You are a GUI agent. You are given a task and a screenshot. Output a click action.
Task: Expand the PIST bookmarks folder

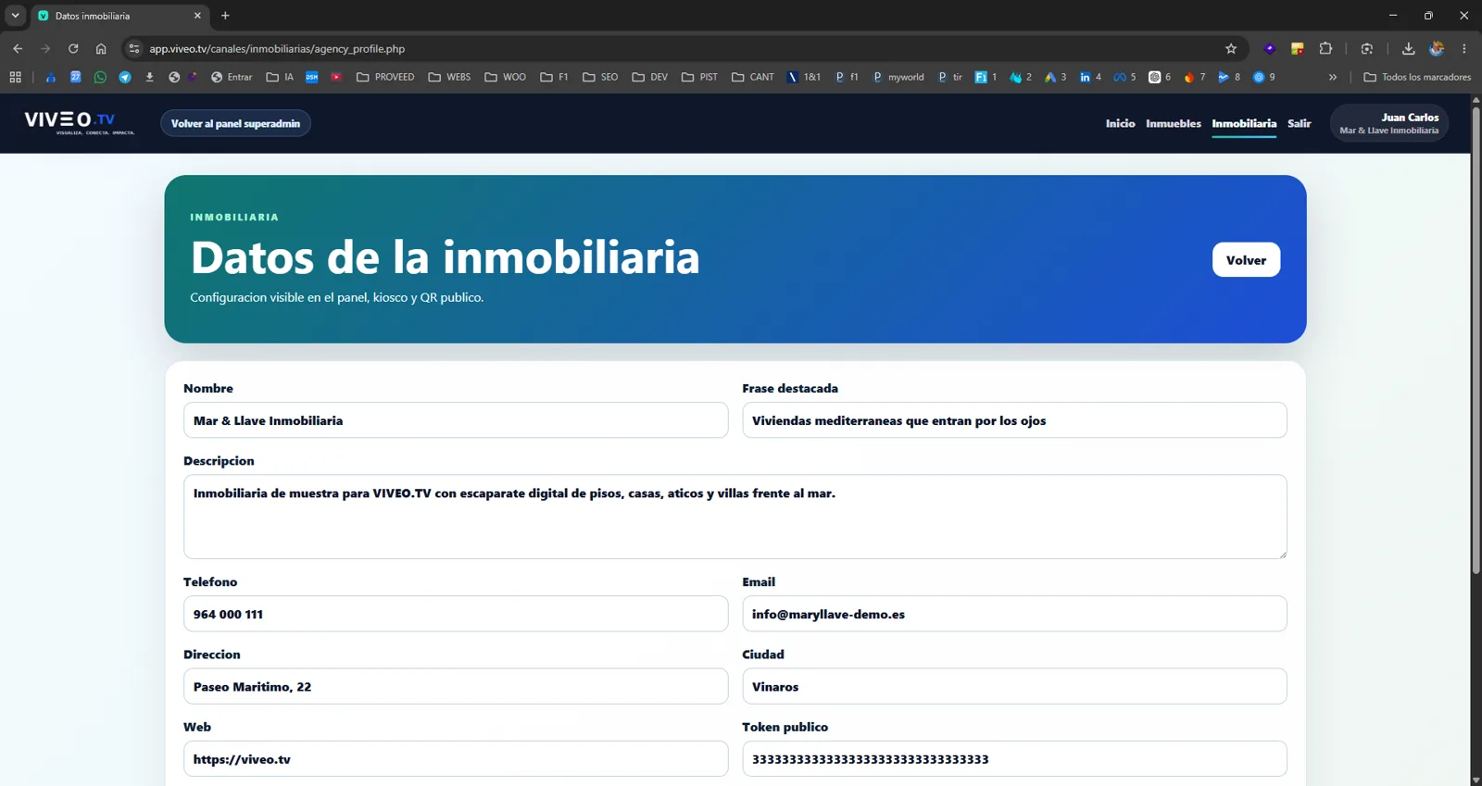[x=699, y=77]
